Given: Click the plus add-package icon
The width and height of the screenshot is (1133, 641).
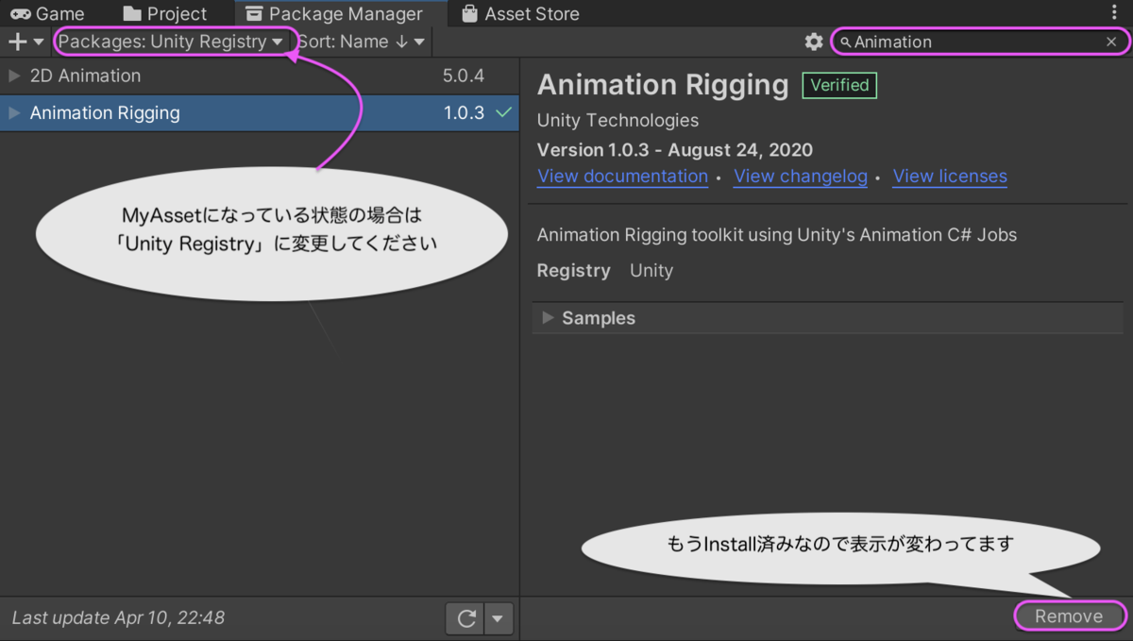Looking at the screenshot, I should pyautogui.click(x=17, y=42).
